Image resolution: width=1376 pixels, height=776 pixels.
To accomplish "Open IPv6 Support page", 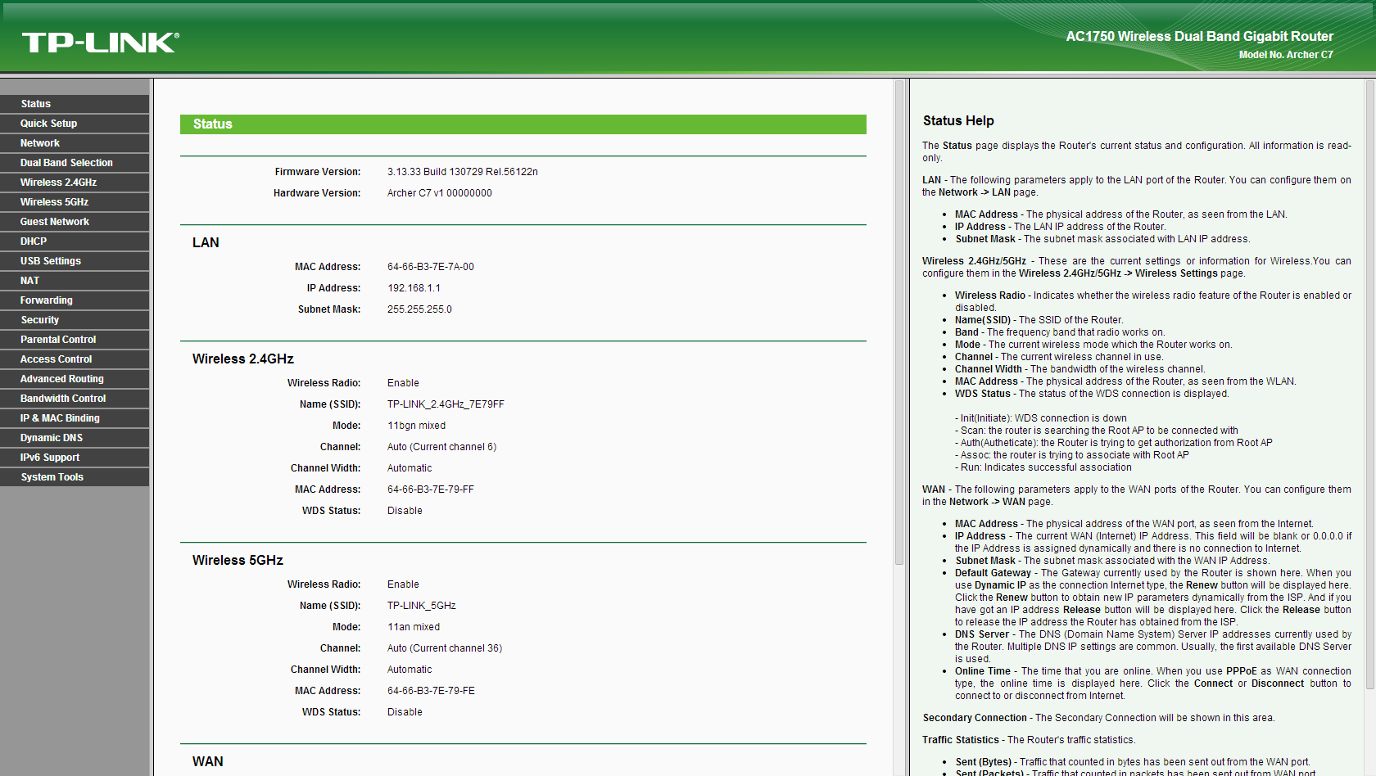I will (x=75, y=458).
